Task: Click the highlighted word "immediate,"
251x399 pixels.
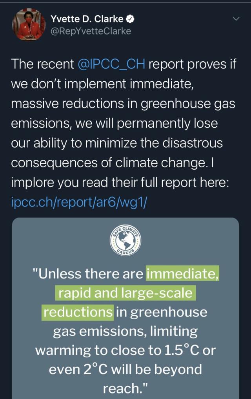Action: click(x=182, y=274)
